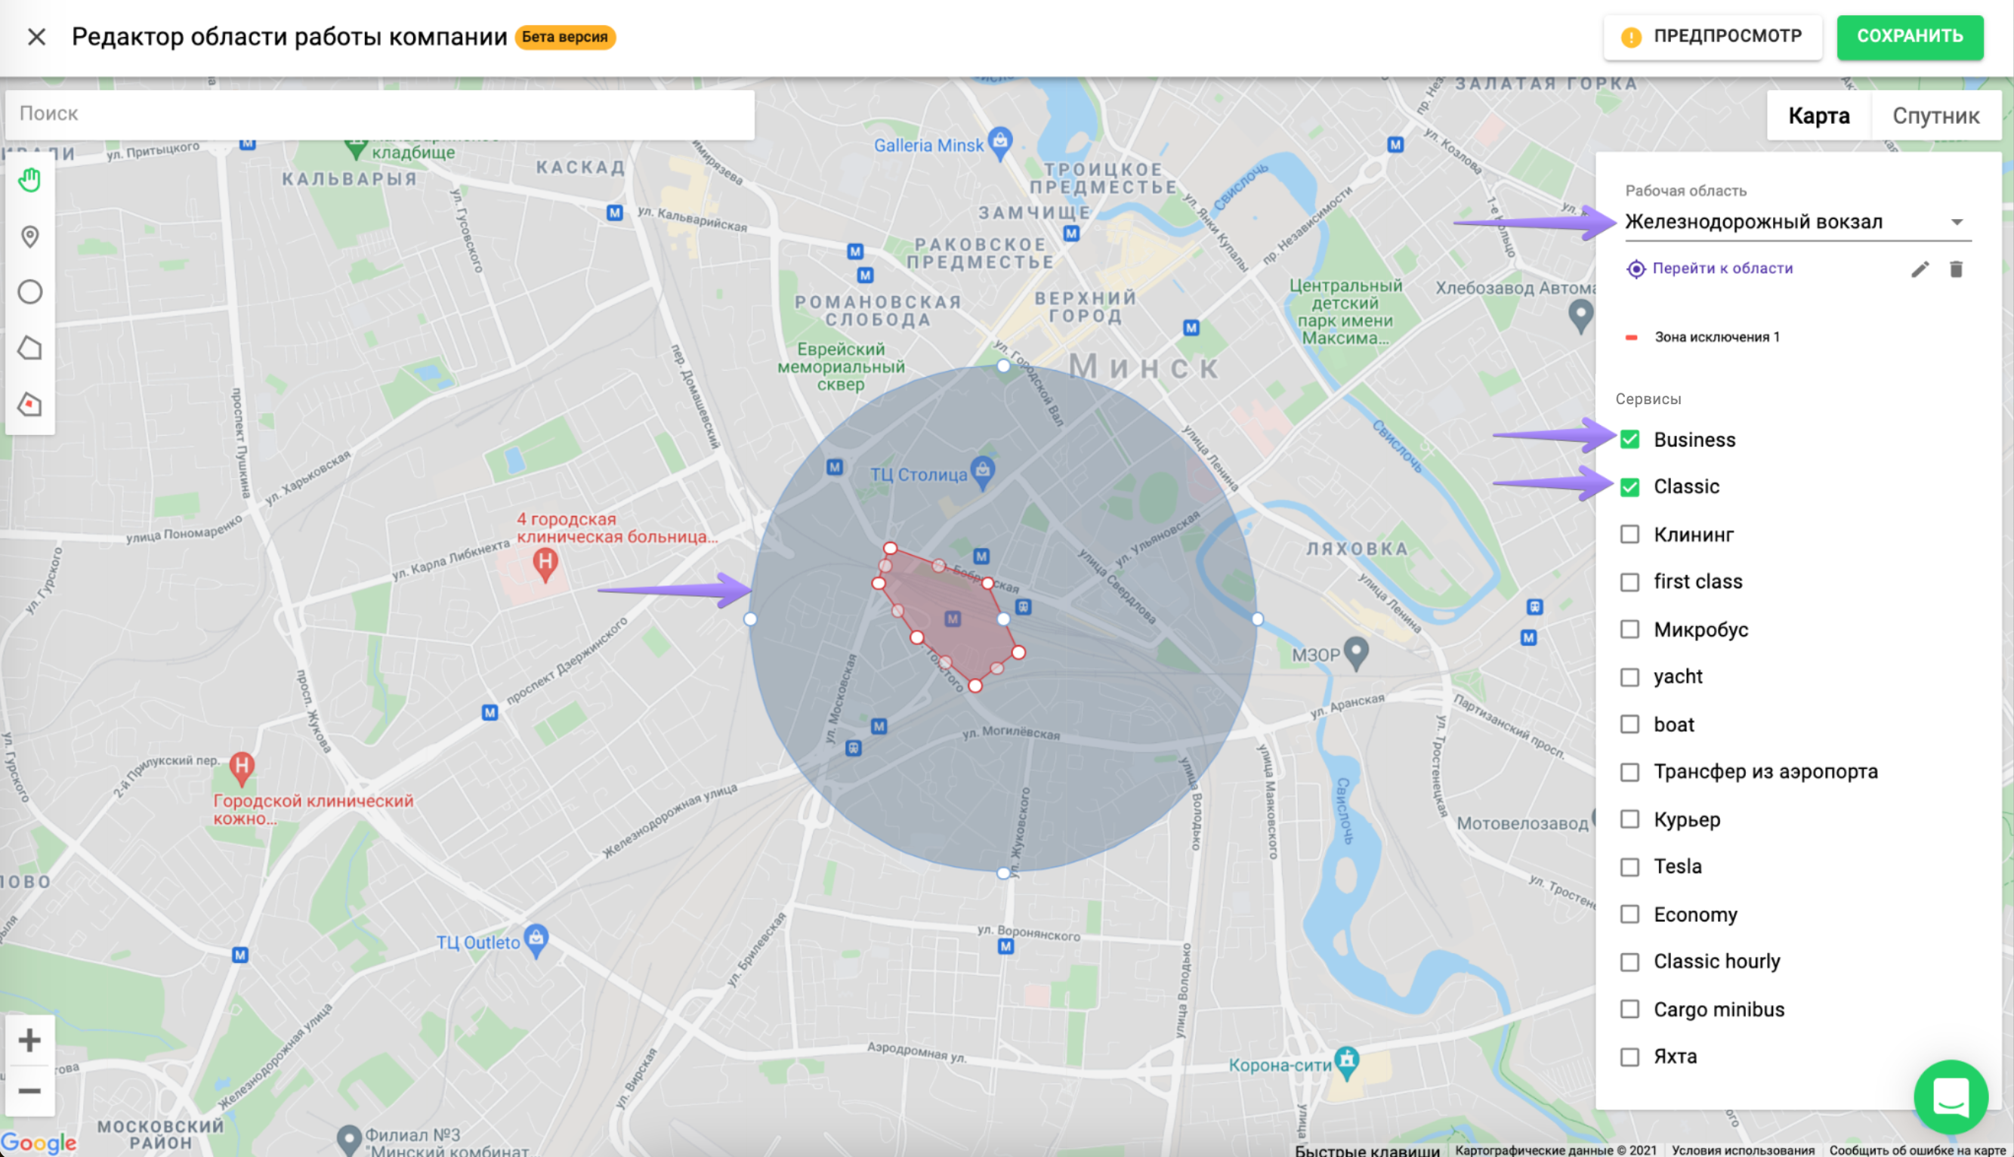Open the green chat support bubble
The width and height of the screenshot is (2014, 1157).
click(1951, 1097)
